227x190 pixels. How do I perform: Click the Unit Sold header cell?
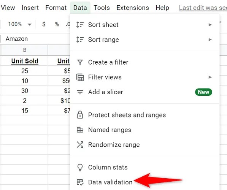click(25, 60)
